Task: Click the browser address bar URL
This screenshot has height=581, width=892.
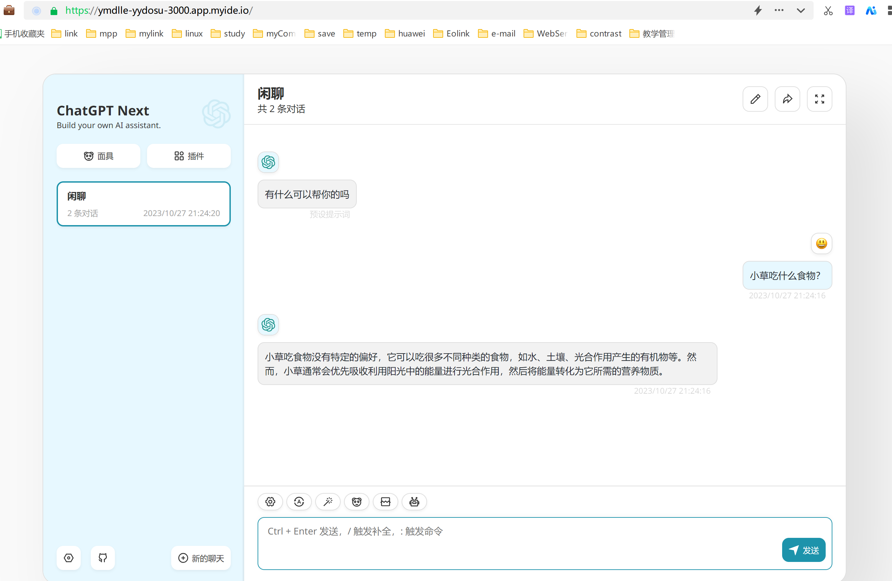Action: (x=159, y=10)
